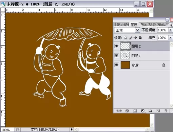Select the 背景 layer name
This screenshot has width=173, height=132.
(135, 65)
